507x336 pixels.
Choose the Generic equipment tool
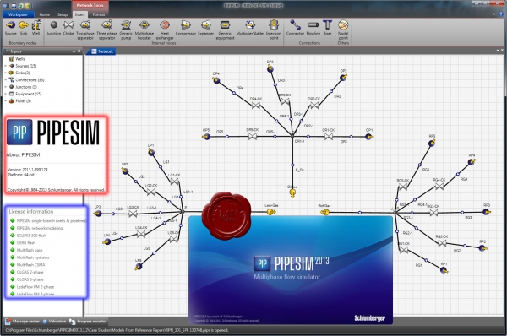[225, 30]
